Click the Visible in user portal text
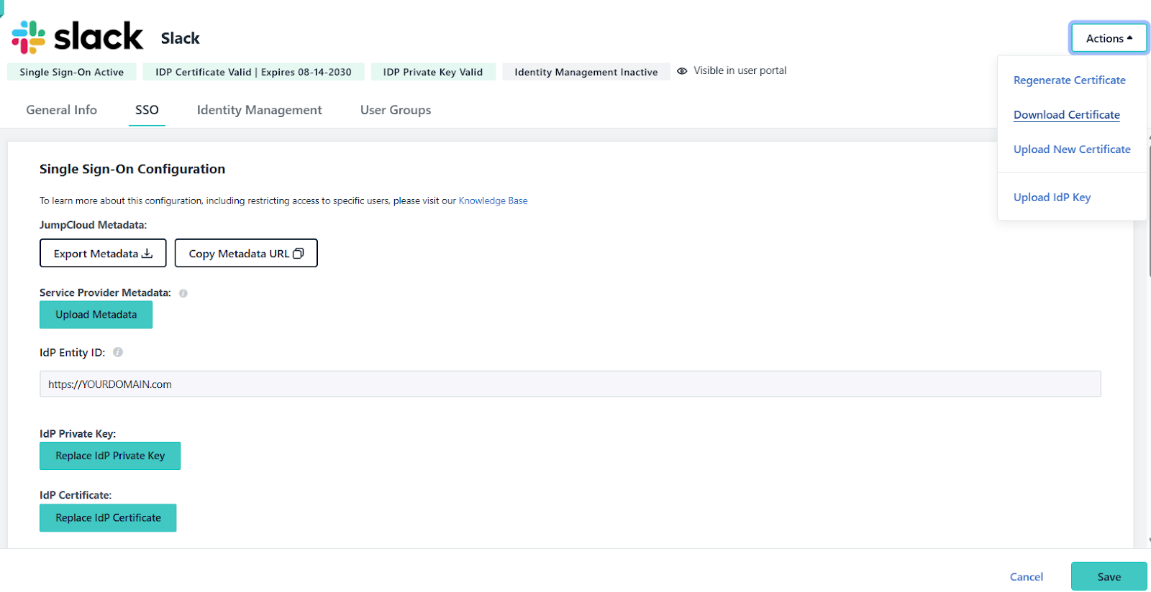Viewport: 1151px width, 592px height. [740, 71]
